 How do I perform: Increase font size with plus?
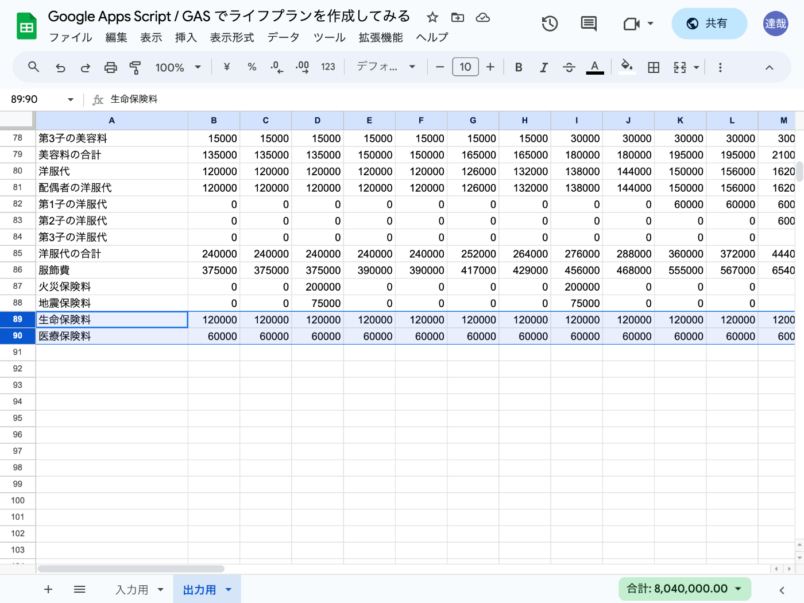click(490, 67)
